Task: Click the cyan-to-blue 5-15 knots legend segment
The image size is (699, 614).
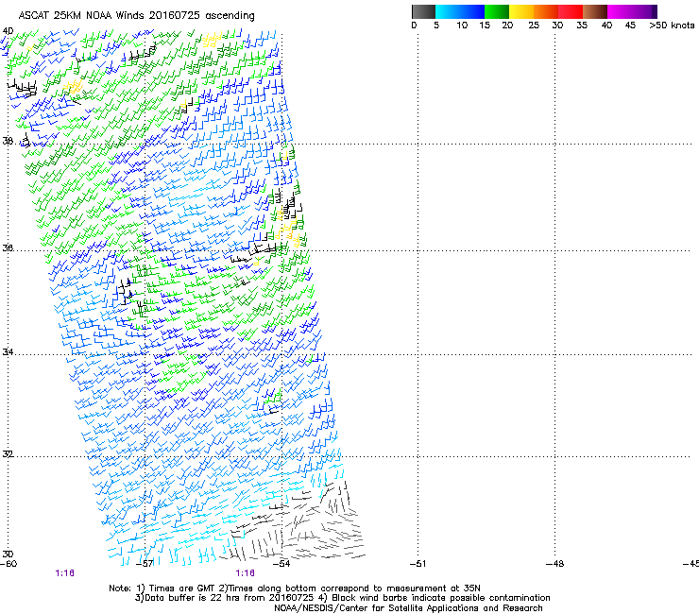Action: point(460,11)
